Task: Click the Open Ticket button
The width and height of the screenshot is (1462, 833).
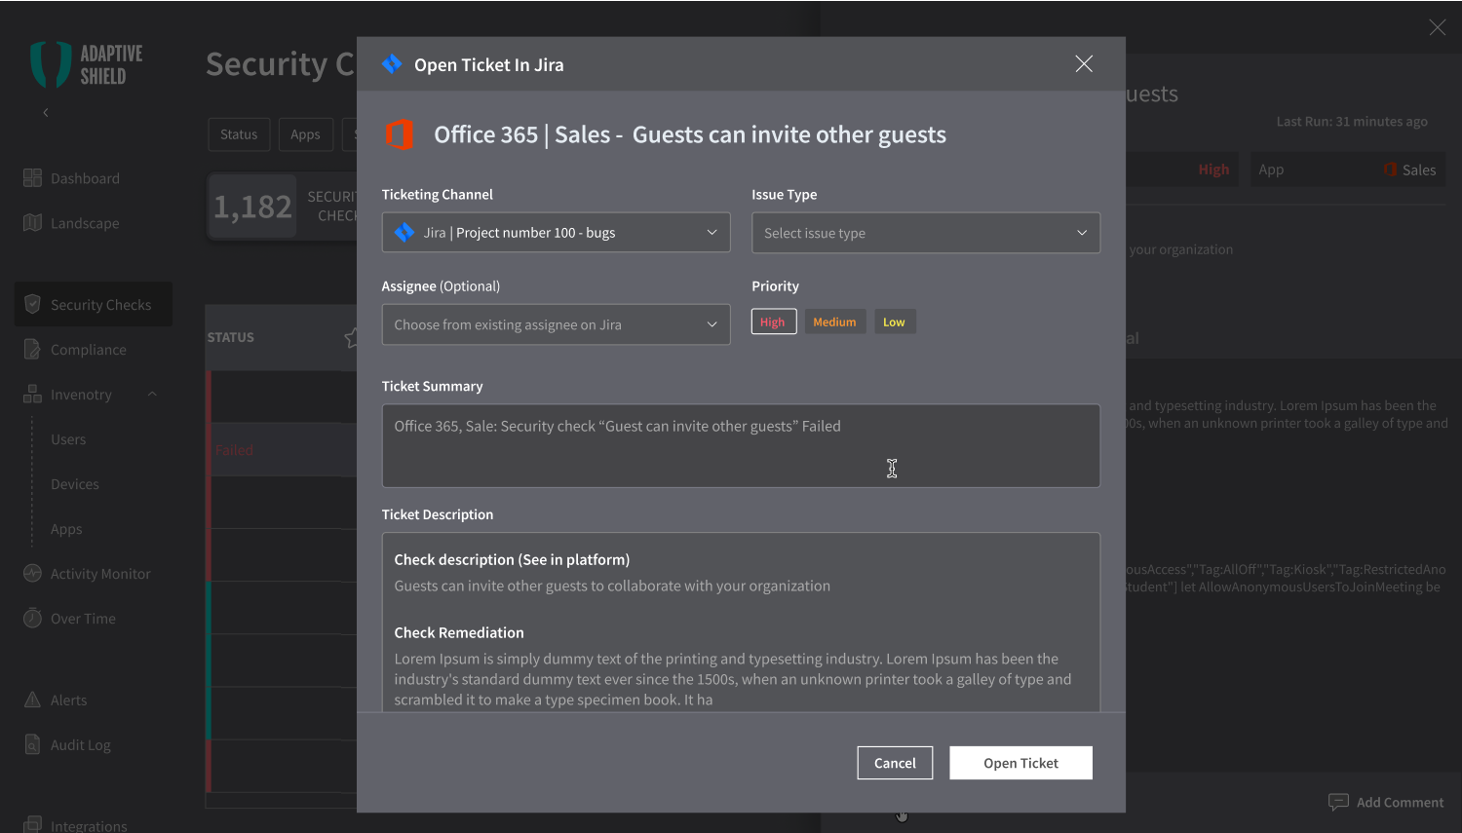Action: tap(1020, 763)
